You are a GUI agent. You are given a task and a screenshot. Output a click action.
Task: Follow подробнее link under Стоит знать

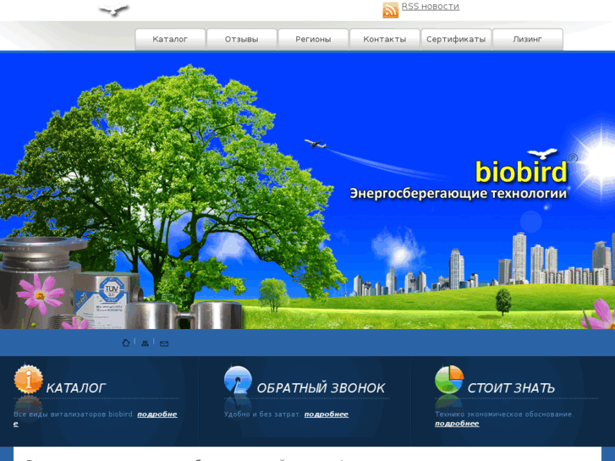[x=457, y=424]
